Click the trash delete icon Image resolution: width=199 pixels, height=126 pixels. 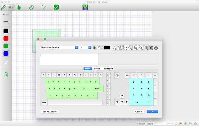pos(6,75)
